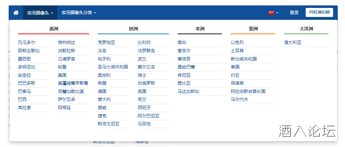The height and width of the screenshot is (147, 345).
Task: Select 美国 under the Americas column
Action: pos(62,75)
